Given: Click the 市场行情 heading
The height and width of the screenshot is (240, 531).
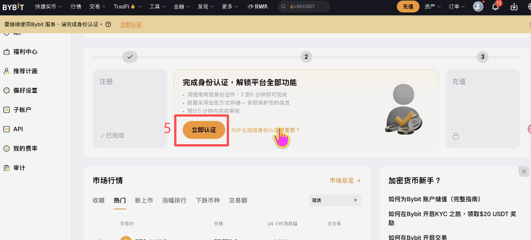Looking at the screenshot, I should click(x=107, y=181).
